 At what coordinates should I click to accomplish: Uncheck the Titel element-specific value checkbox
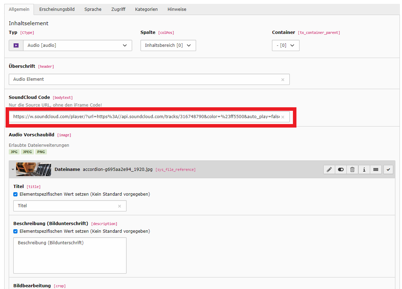15,194
